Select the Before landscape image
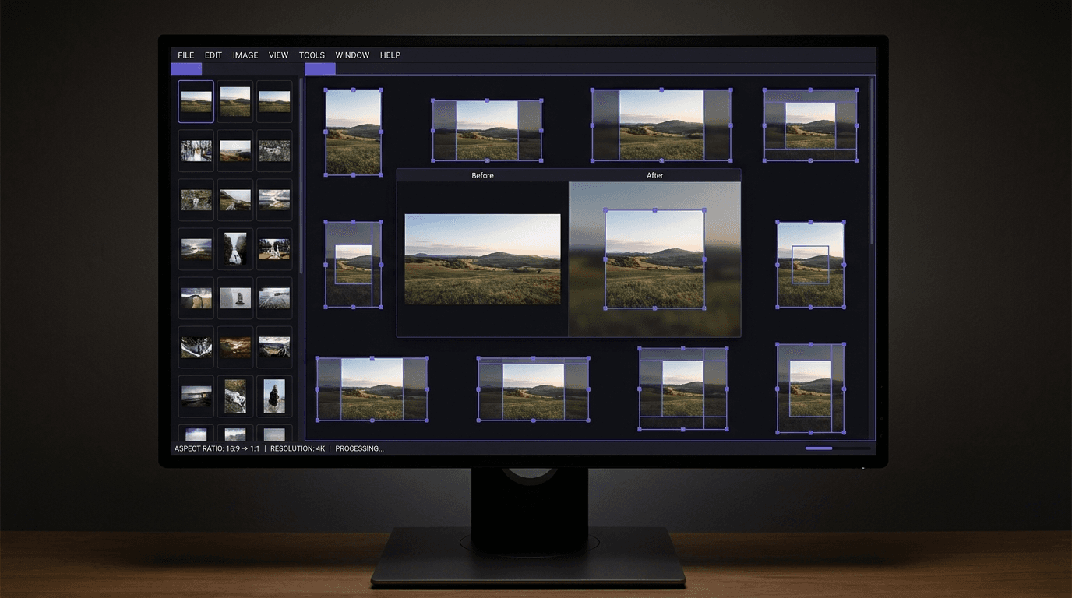Viewport: 1072px width, 598px height. click(x=482, y=259)
